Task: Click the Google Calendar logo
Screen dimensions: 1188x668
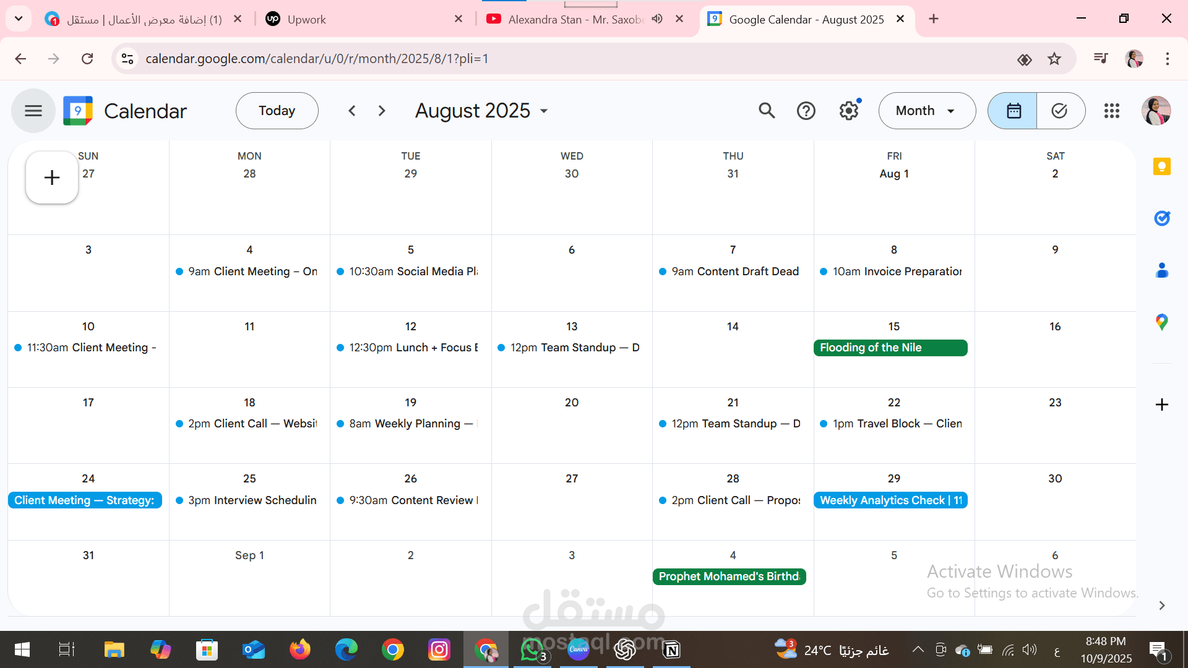Action: 78,111
